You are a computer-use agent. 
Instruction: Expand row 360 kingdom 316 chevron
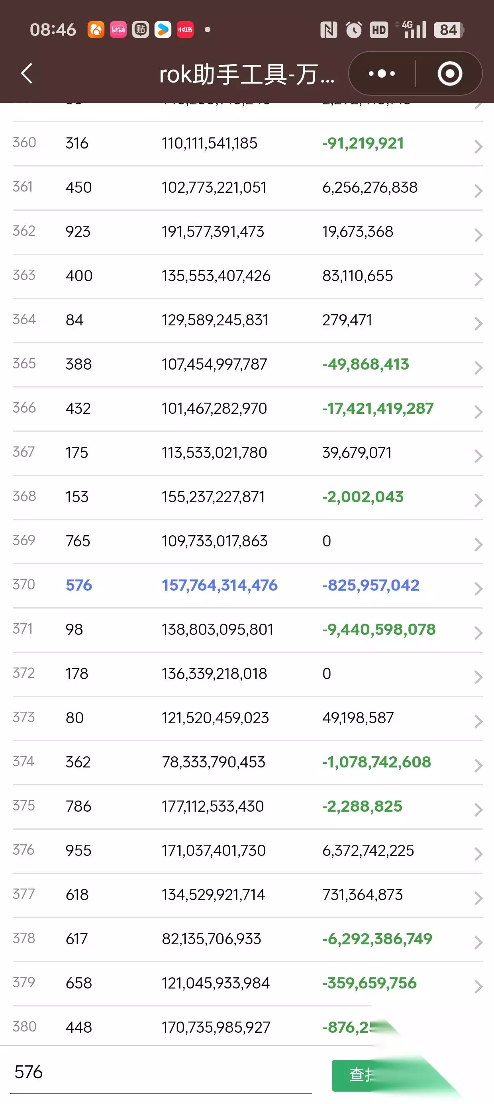(478, 147)
